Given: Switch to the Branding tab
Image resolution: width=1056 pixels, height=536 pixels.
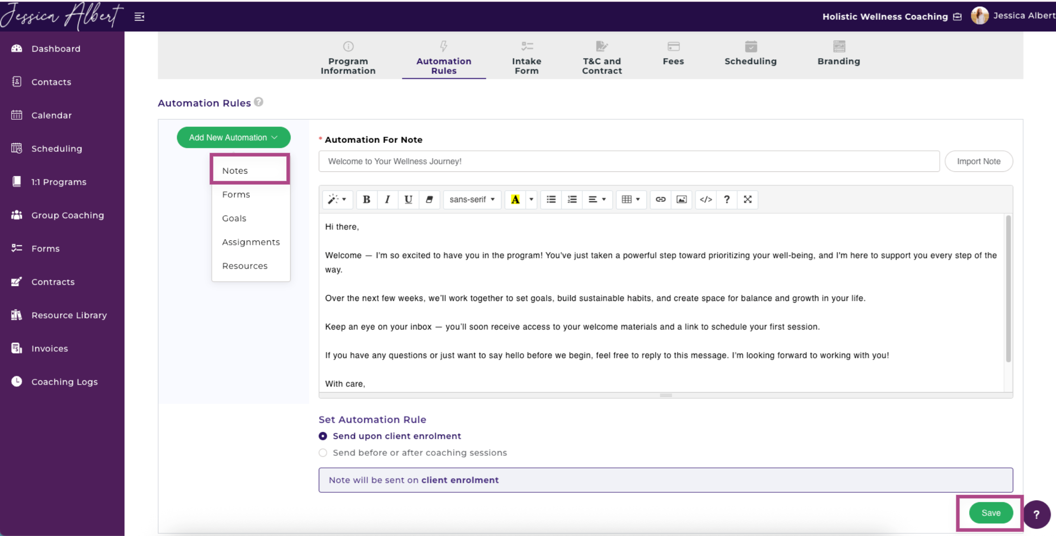Looking at the screenshot, I should (838, 54).
